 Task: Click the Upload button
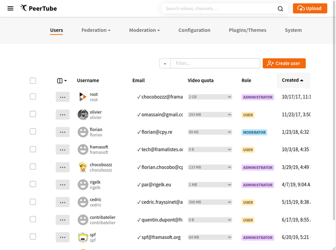[310, 9]
